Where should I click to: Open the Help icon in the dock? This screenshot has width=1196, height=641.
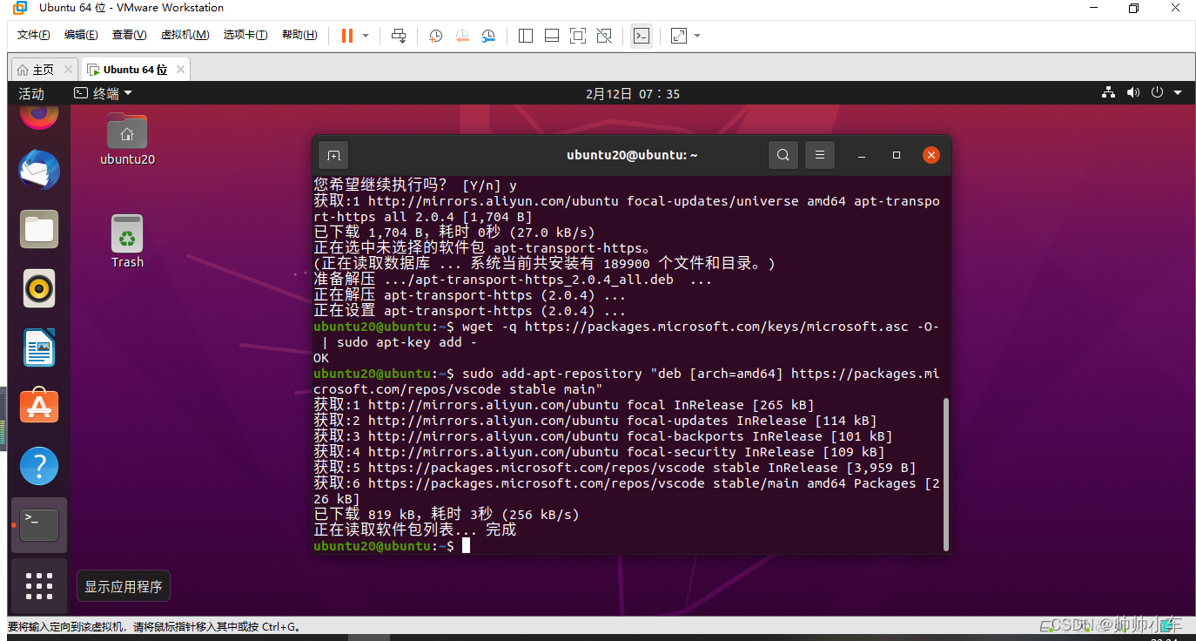click(x=39, y=466)
